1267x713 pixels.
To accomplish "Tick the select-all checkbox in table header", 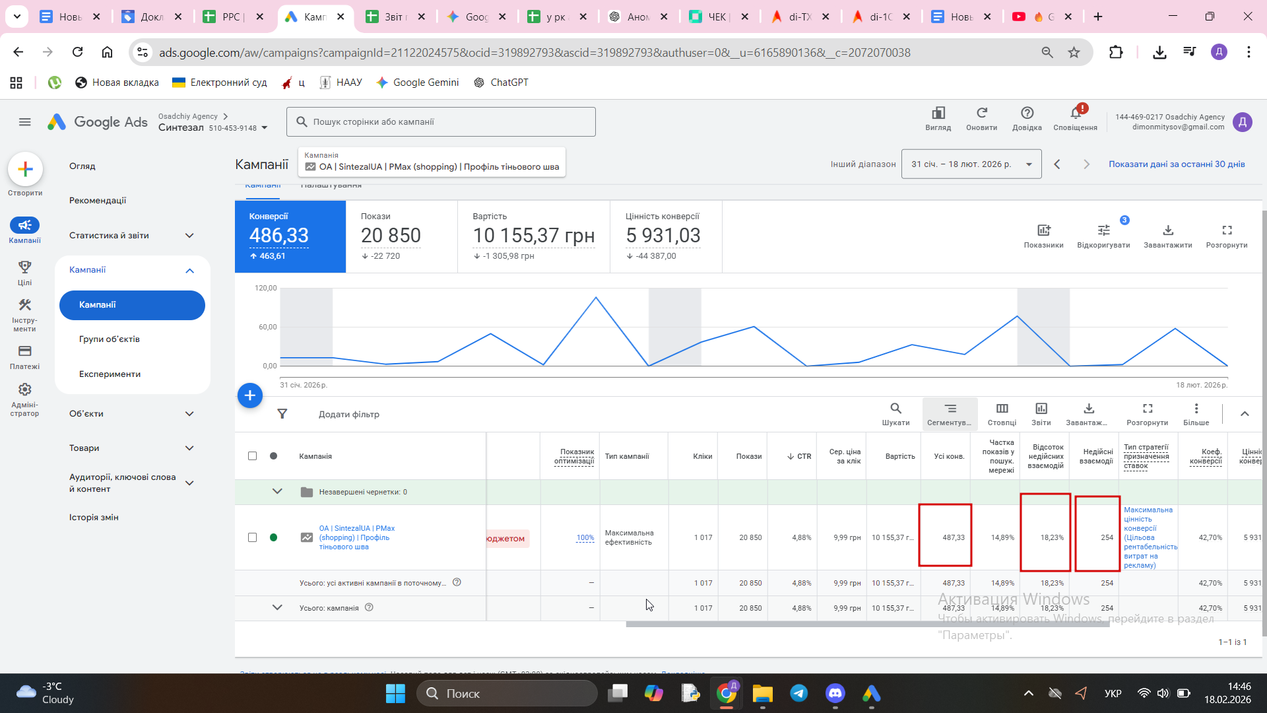I will (252, 456).
